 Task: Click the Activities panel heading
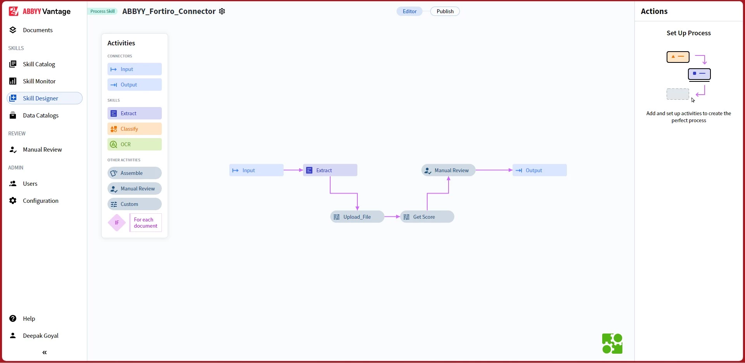click(121, 43)
